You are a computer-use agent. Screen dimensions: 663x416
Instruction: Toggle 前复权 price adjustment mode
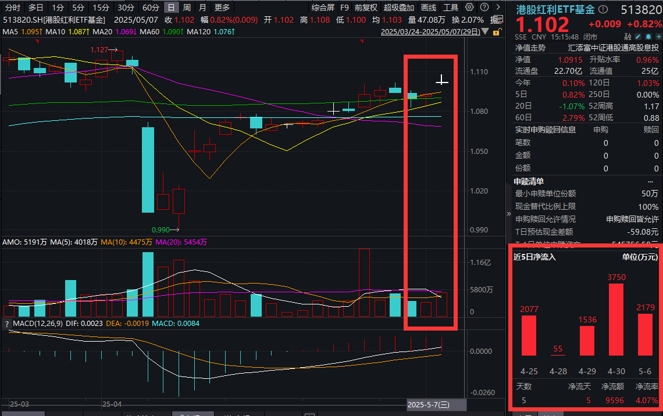[x=366, y=8]
